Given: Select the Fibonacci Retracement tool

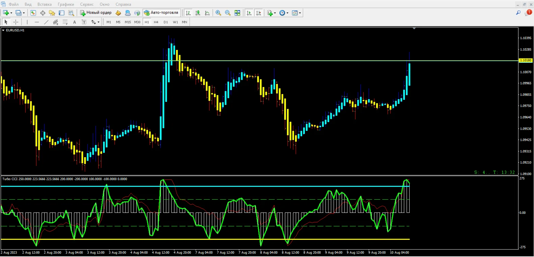Looking at the screenshot, I should pyautogui.click(x=65, y=22).
